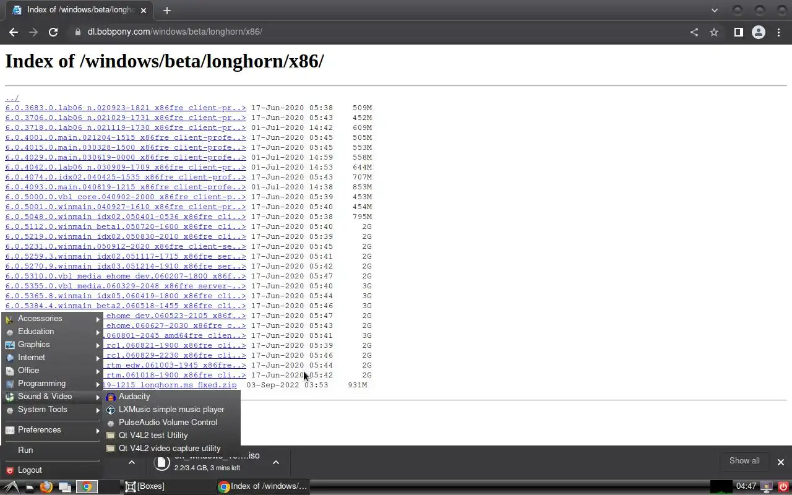Click the address bar URL
Viewport: 792px width, 495px height.
pos(175,32)
